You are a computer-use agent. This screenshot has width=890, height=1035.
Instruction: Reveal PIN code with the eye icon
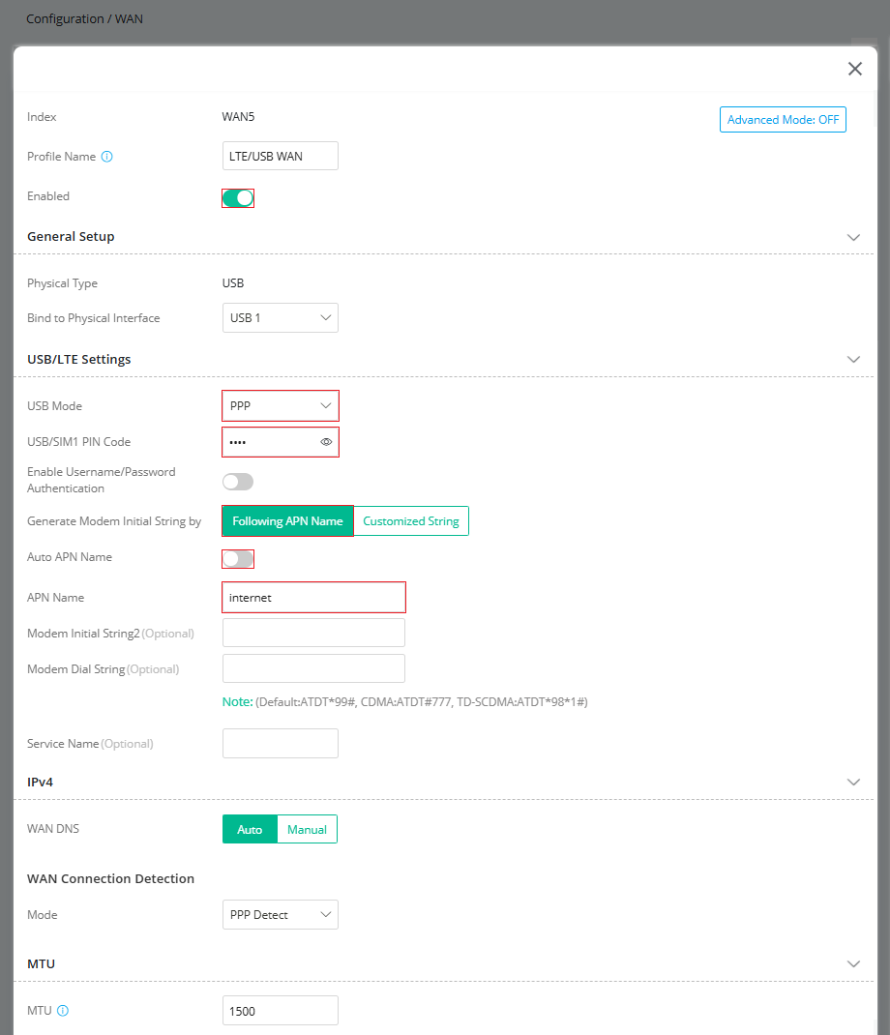click(x=326, y=442)
